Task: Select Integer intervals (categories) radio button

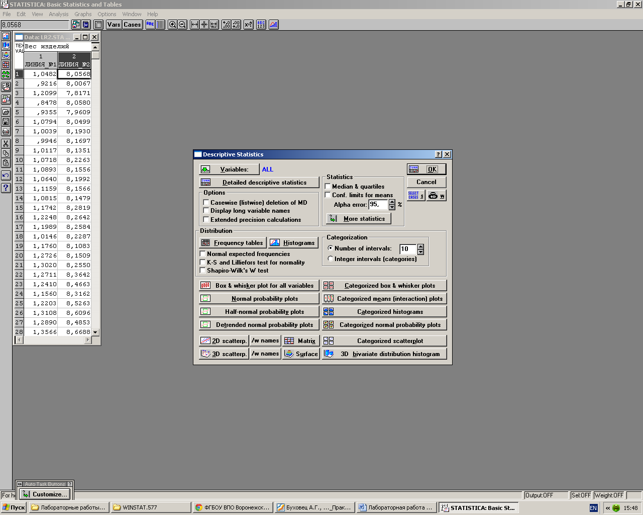Action: (330, 259)
